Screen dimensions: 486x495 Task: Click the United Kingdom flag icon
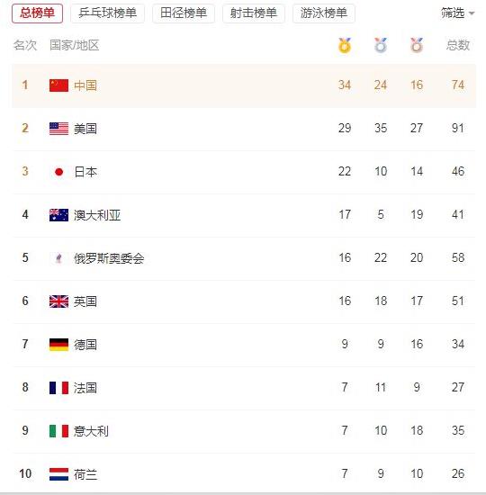pos(58,301)
